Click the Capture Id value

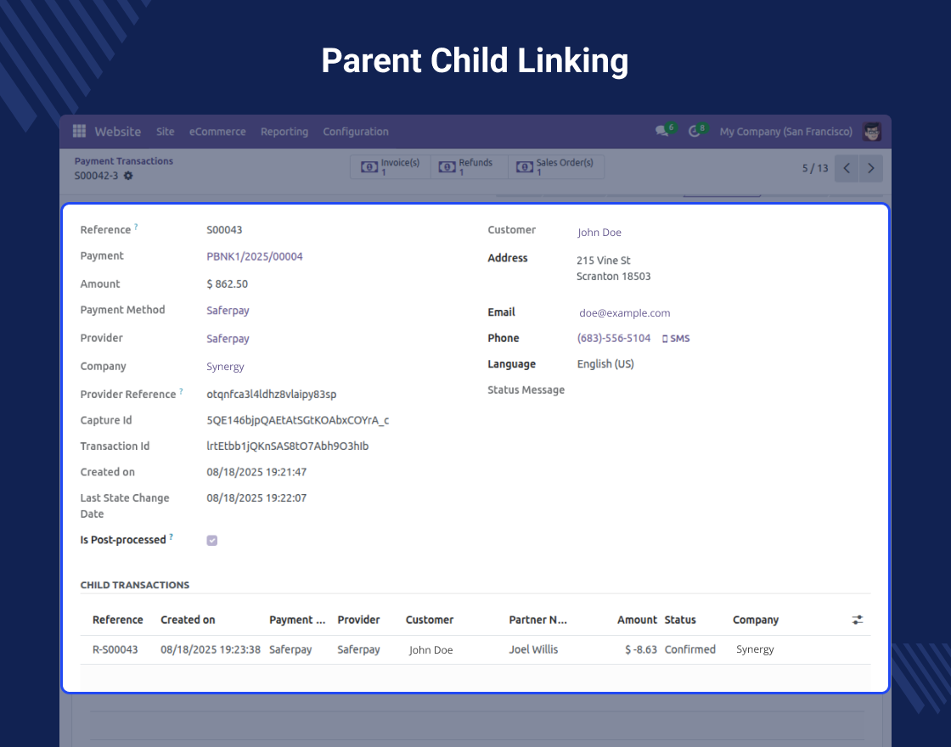(x=298, y=420)
